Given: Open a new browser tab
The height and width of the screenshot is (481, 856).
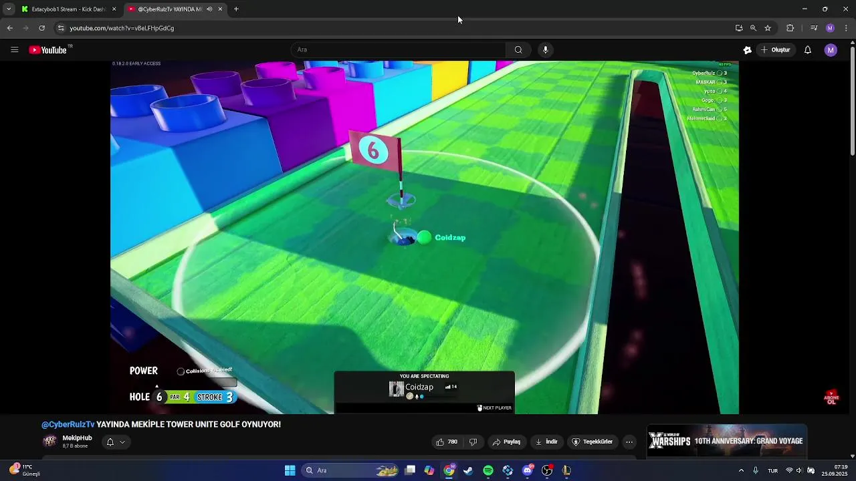Looking at the screenshot, I should coord(236,9).
